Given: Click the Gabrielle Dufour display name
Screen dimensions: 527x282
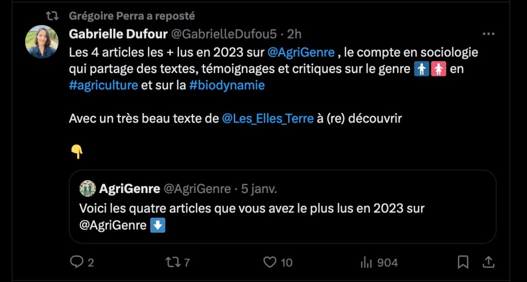Looking at the screenshot, I should 118,34.
